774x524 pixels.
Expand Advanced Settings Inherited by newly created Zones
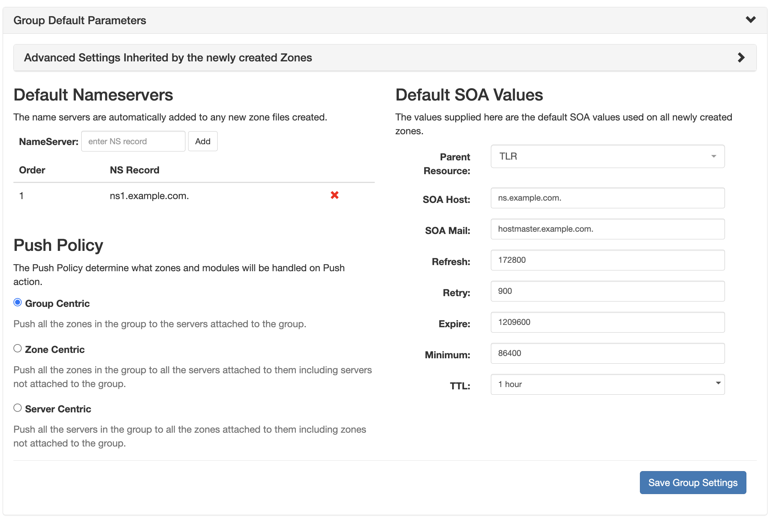click(741, 57)
